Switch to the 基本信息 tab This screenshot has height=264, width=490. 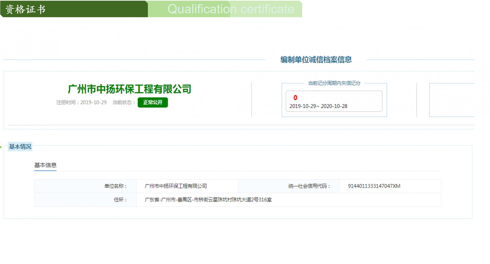[x=45, y=165]
